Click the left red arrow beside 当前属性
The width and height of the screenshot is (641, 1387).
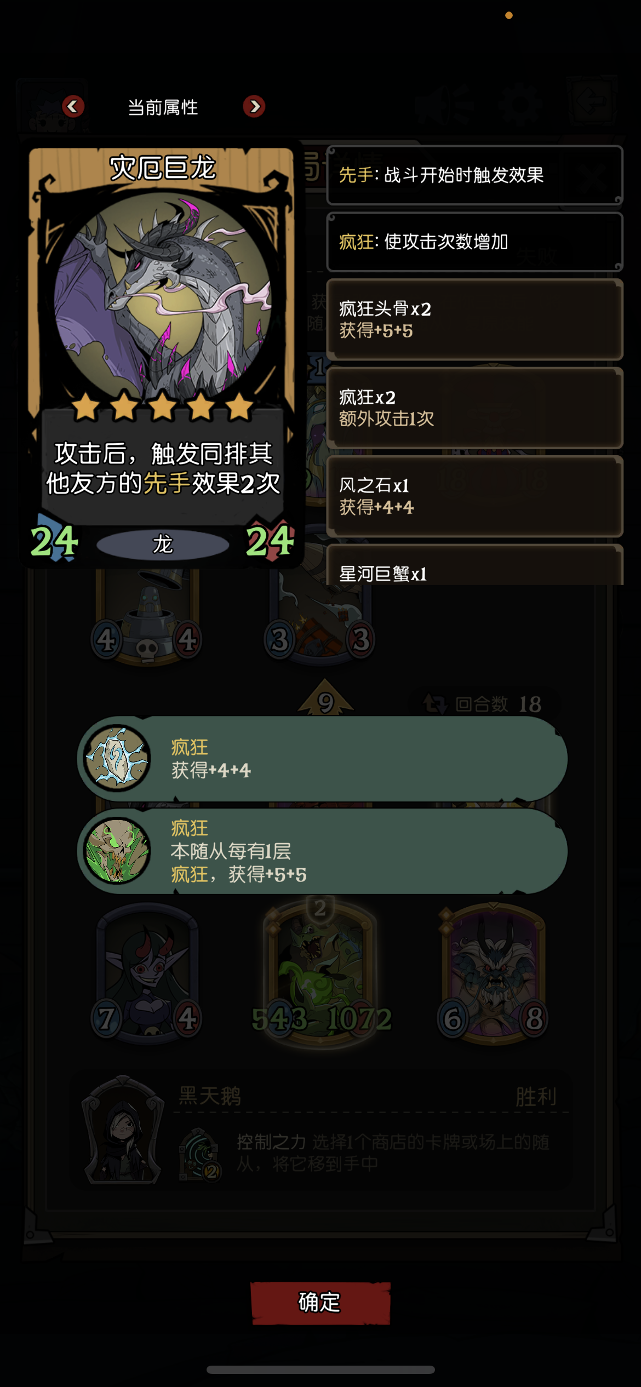[x=73, y=106]
